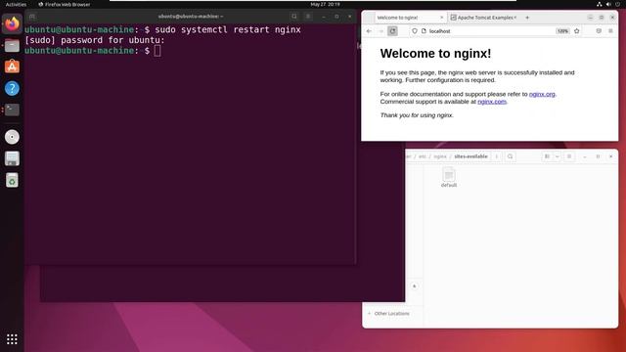Toggle Files icon/list view button
This screenshot has height=352, width=626.
tap(547, 156)
